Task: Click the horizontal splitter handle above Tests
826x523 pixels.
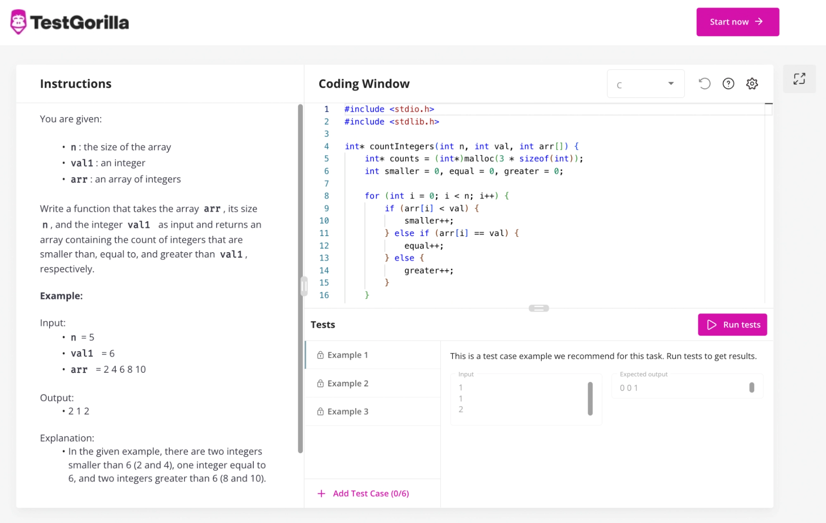Action: tap(539, 308)
